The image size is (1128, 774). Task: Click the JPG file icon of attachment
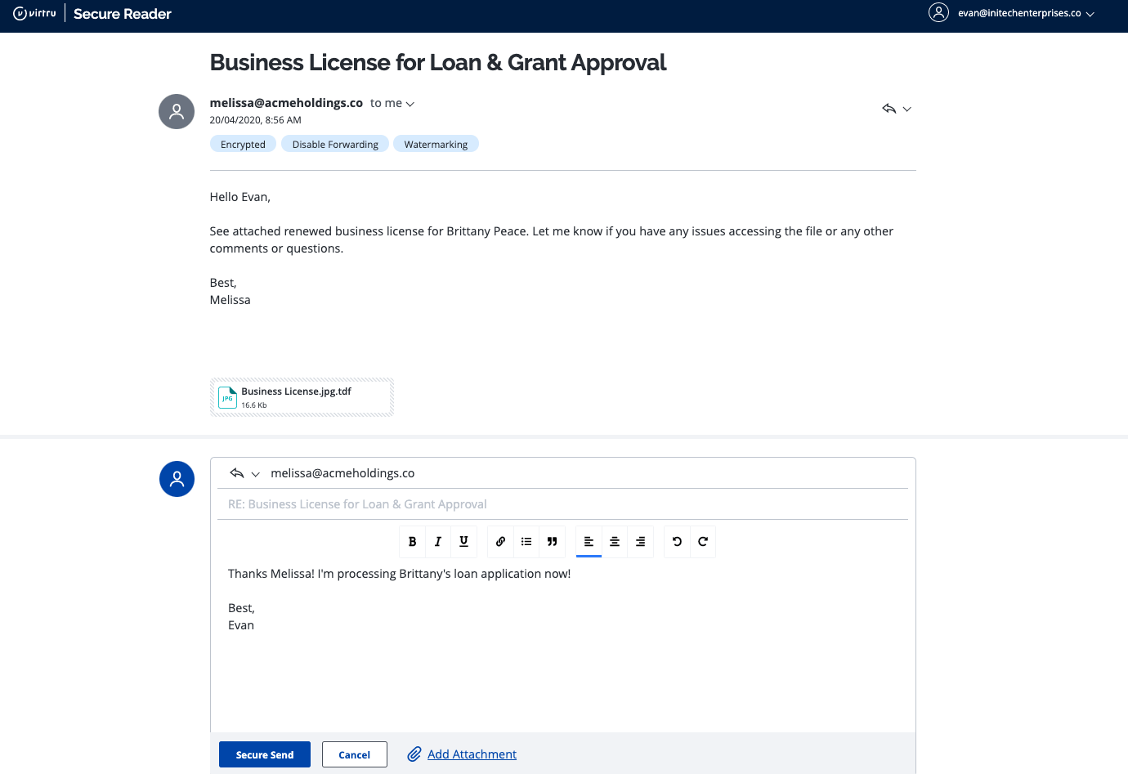point(227,397)
